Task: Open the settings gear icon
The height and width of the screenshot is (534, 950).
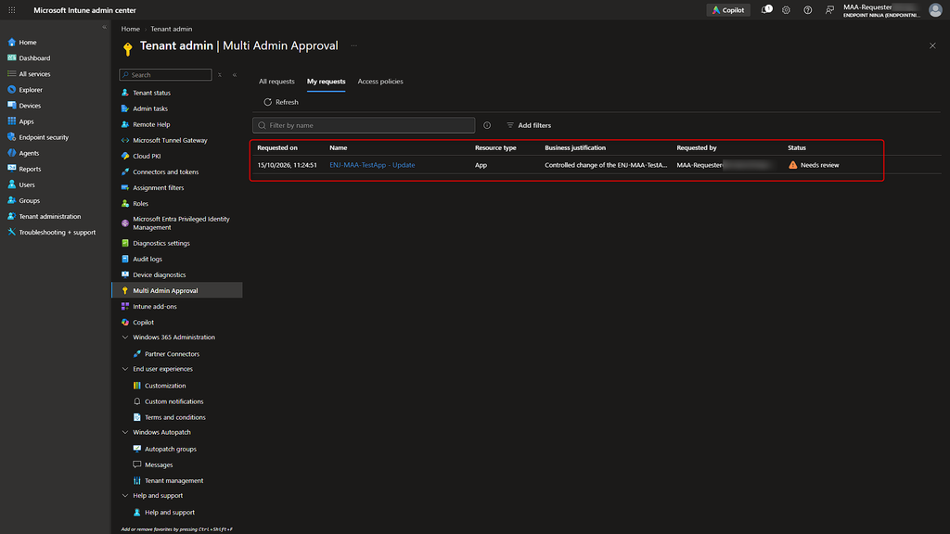Action: click(x=786, y=10)
